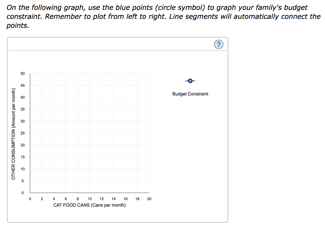Click the 50 label on vertical axis
Viewport: 325px width, 226px height.
coord(22,73)
